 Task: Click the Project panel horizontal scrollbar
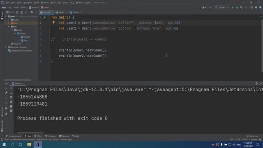[17, 80]
